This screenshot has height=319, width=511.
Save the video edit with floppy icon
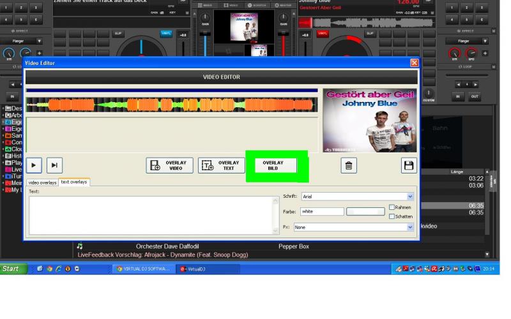pyautogui.click(x=409, y=165)
